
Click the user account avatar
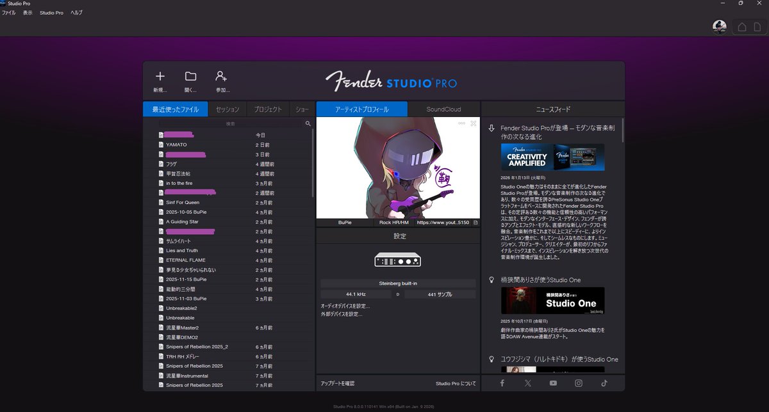[x=720, y=27]
